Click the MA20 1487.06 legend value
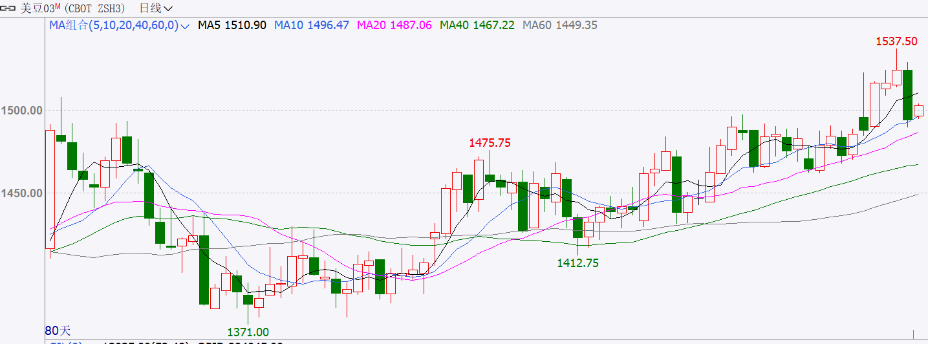Viewport: 928px width, 344px height. 394,26
